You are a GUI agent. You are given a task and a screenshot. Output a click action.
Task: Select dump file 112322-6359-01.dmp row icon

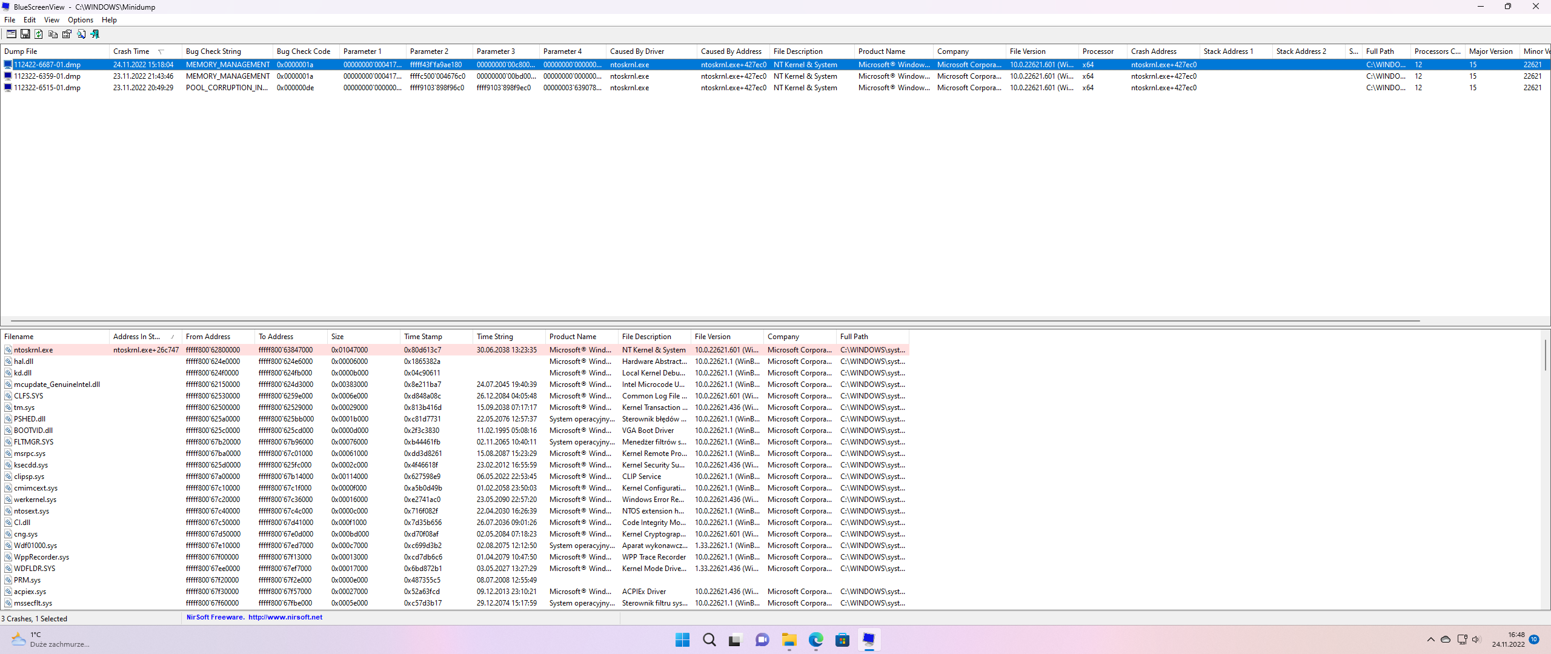point(8,76)
